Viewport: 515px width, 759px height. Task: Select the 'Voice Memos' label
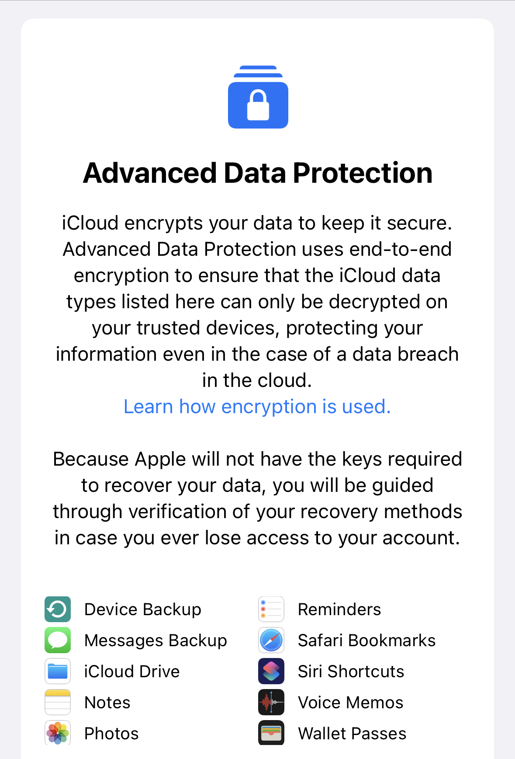click(351, 703)
